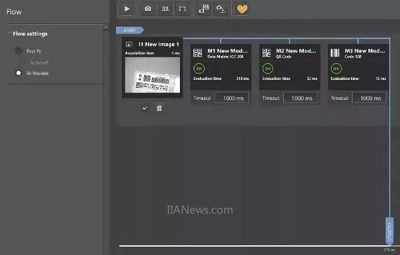The image size is (400, 255).
Task: Click the OUTPUT marker on the timeline
Action: [x=389, y=230]
